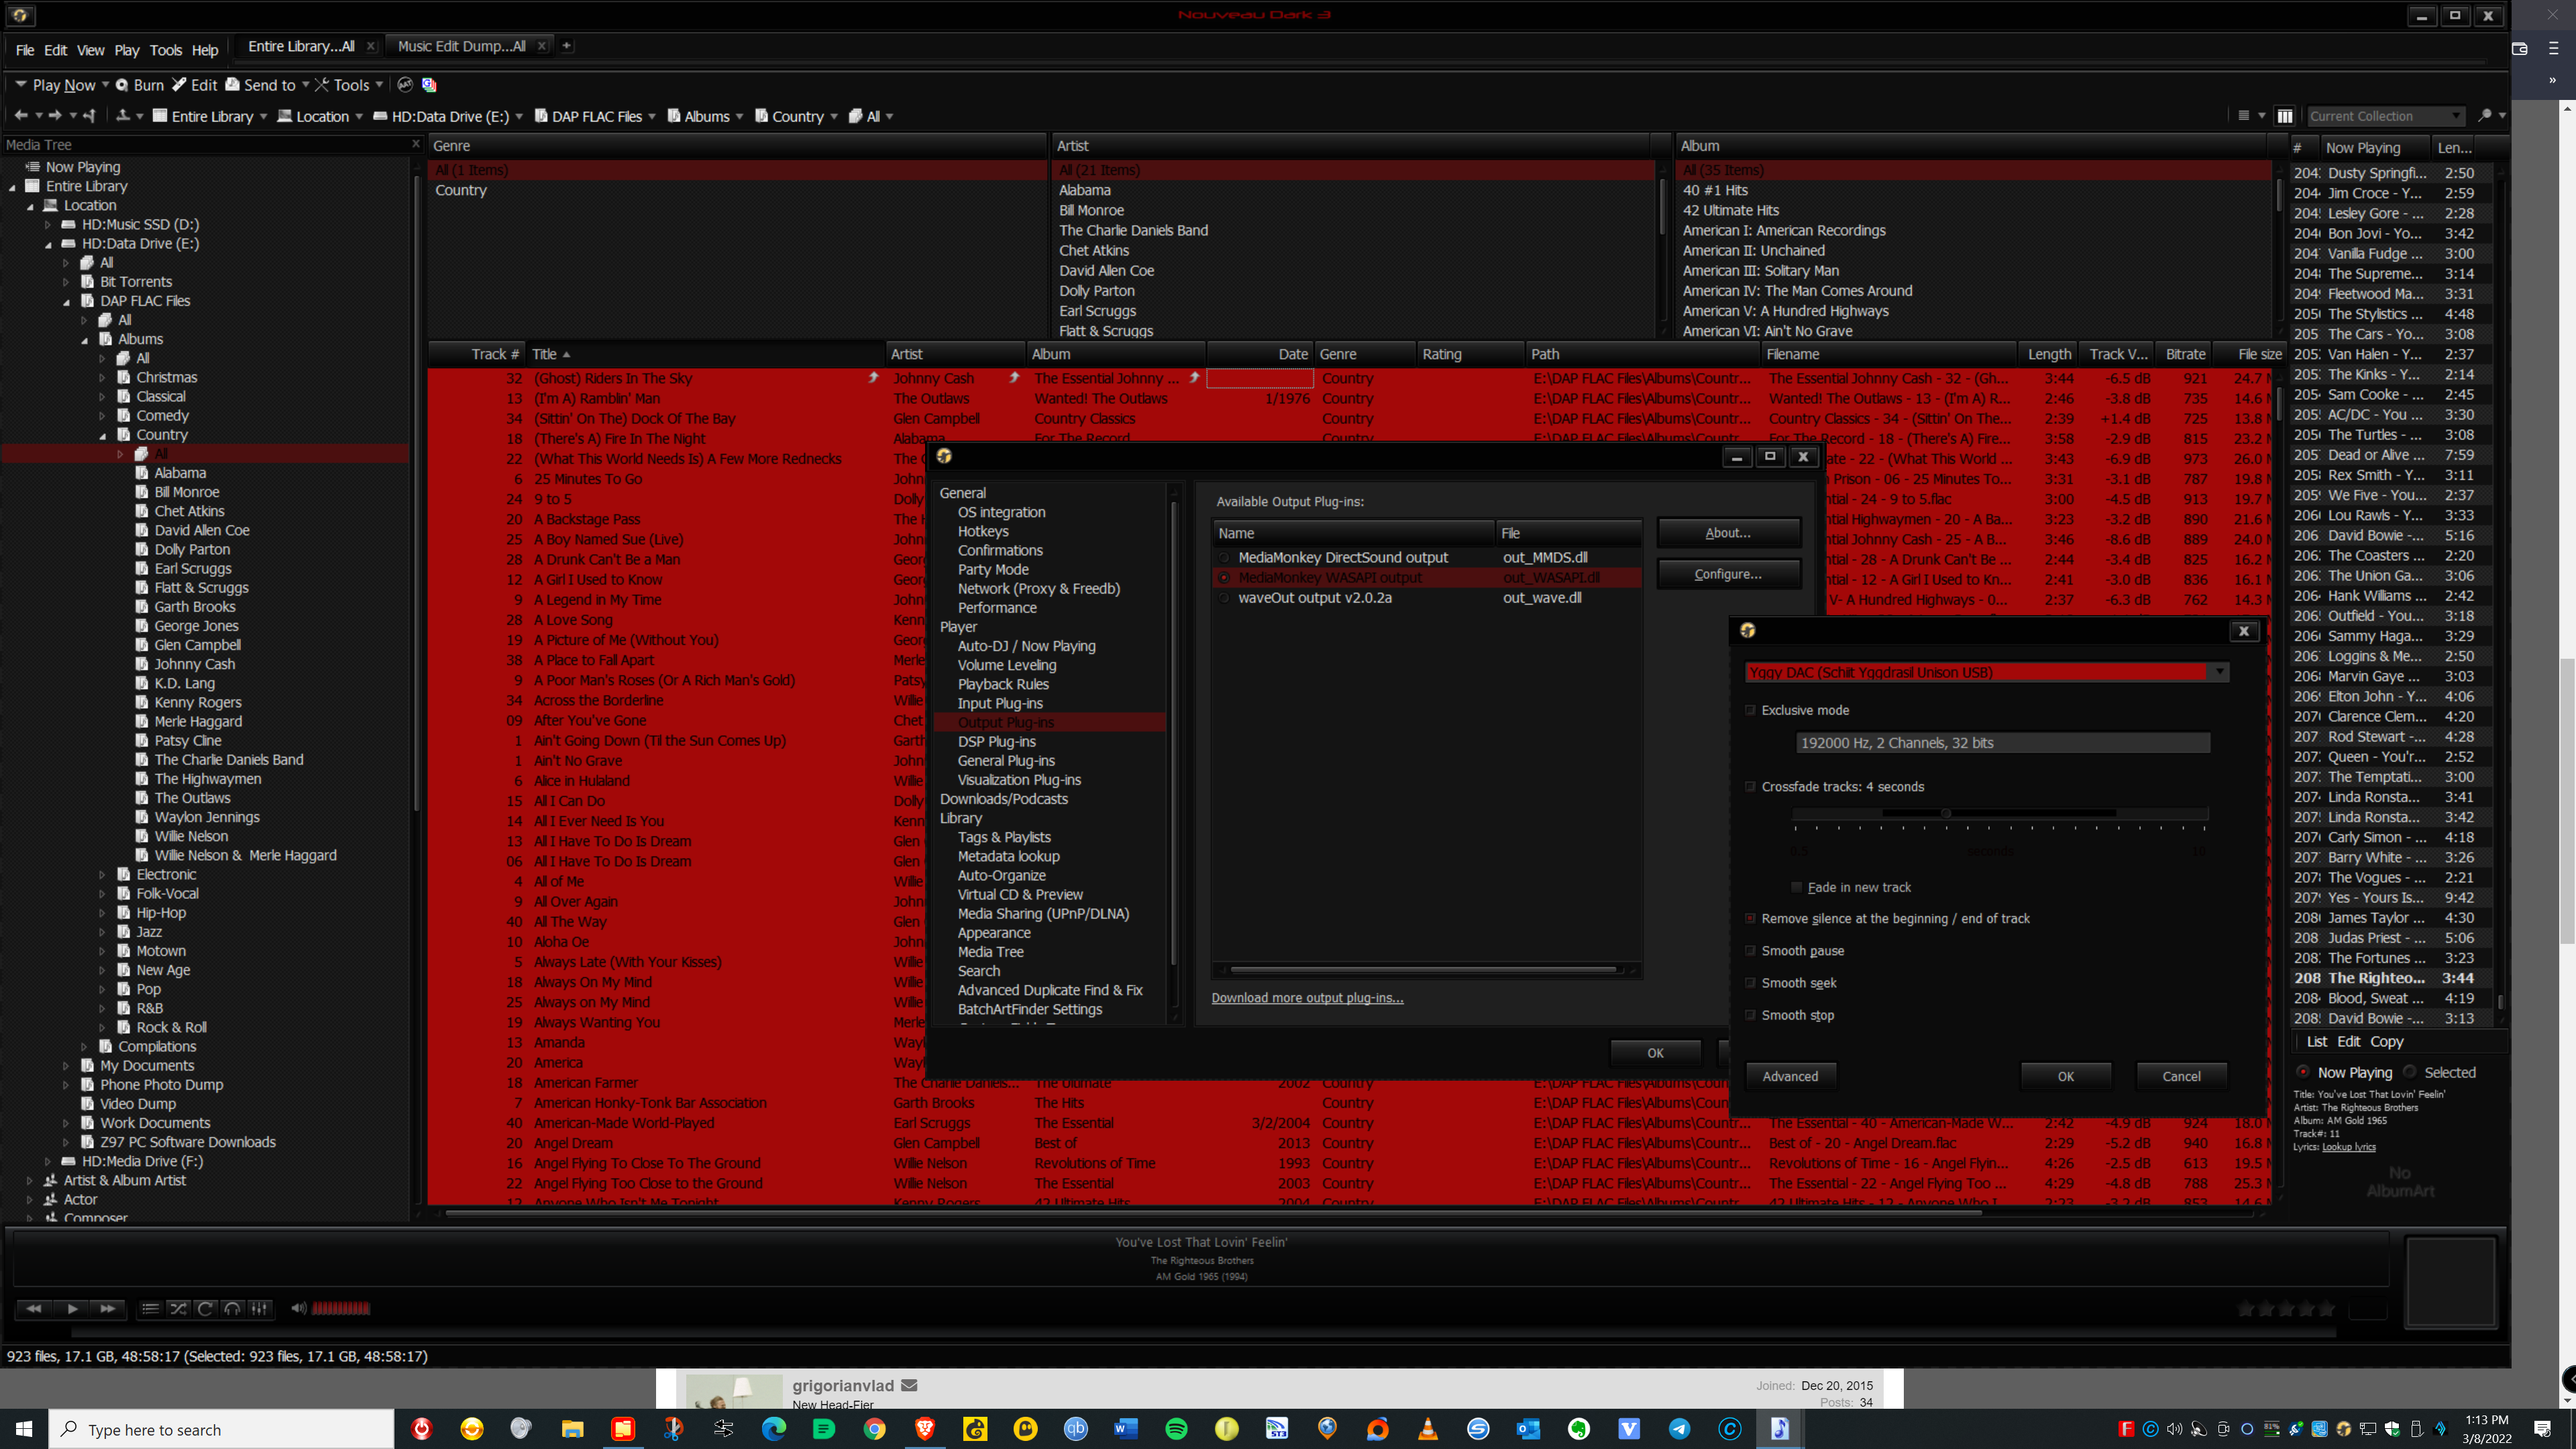The image size is (2576, 1449).
Task: Click the repeat icon near playback controls
Action: 205,1308
